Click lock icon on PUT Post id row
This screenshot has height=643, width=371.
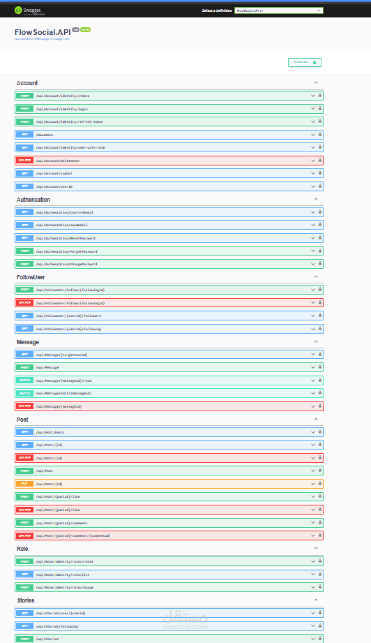click(320, 484)
